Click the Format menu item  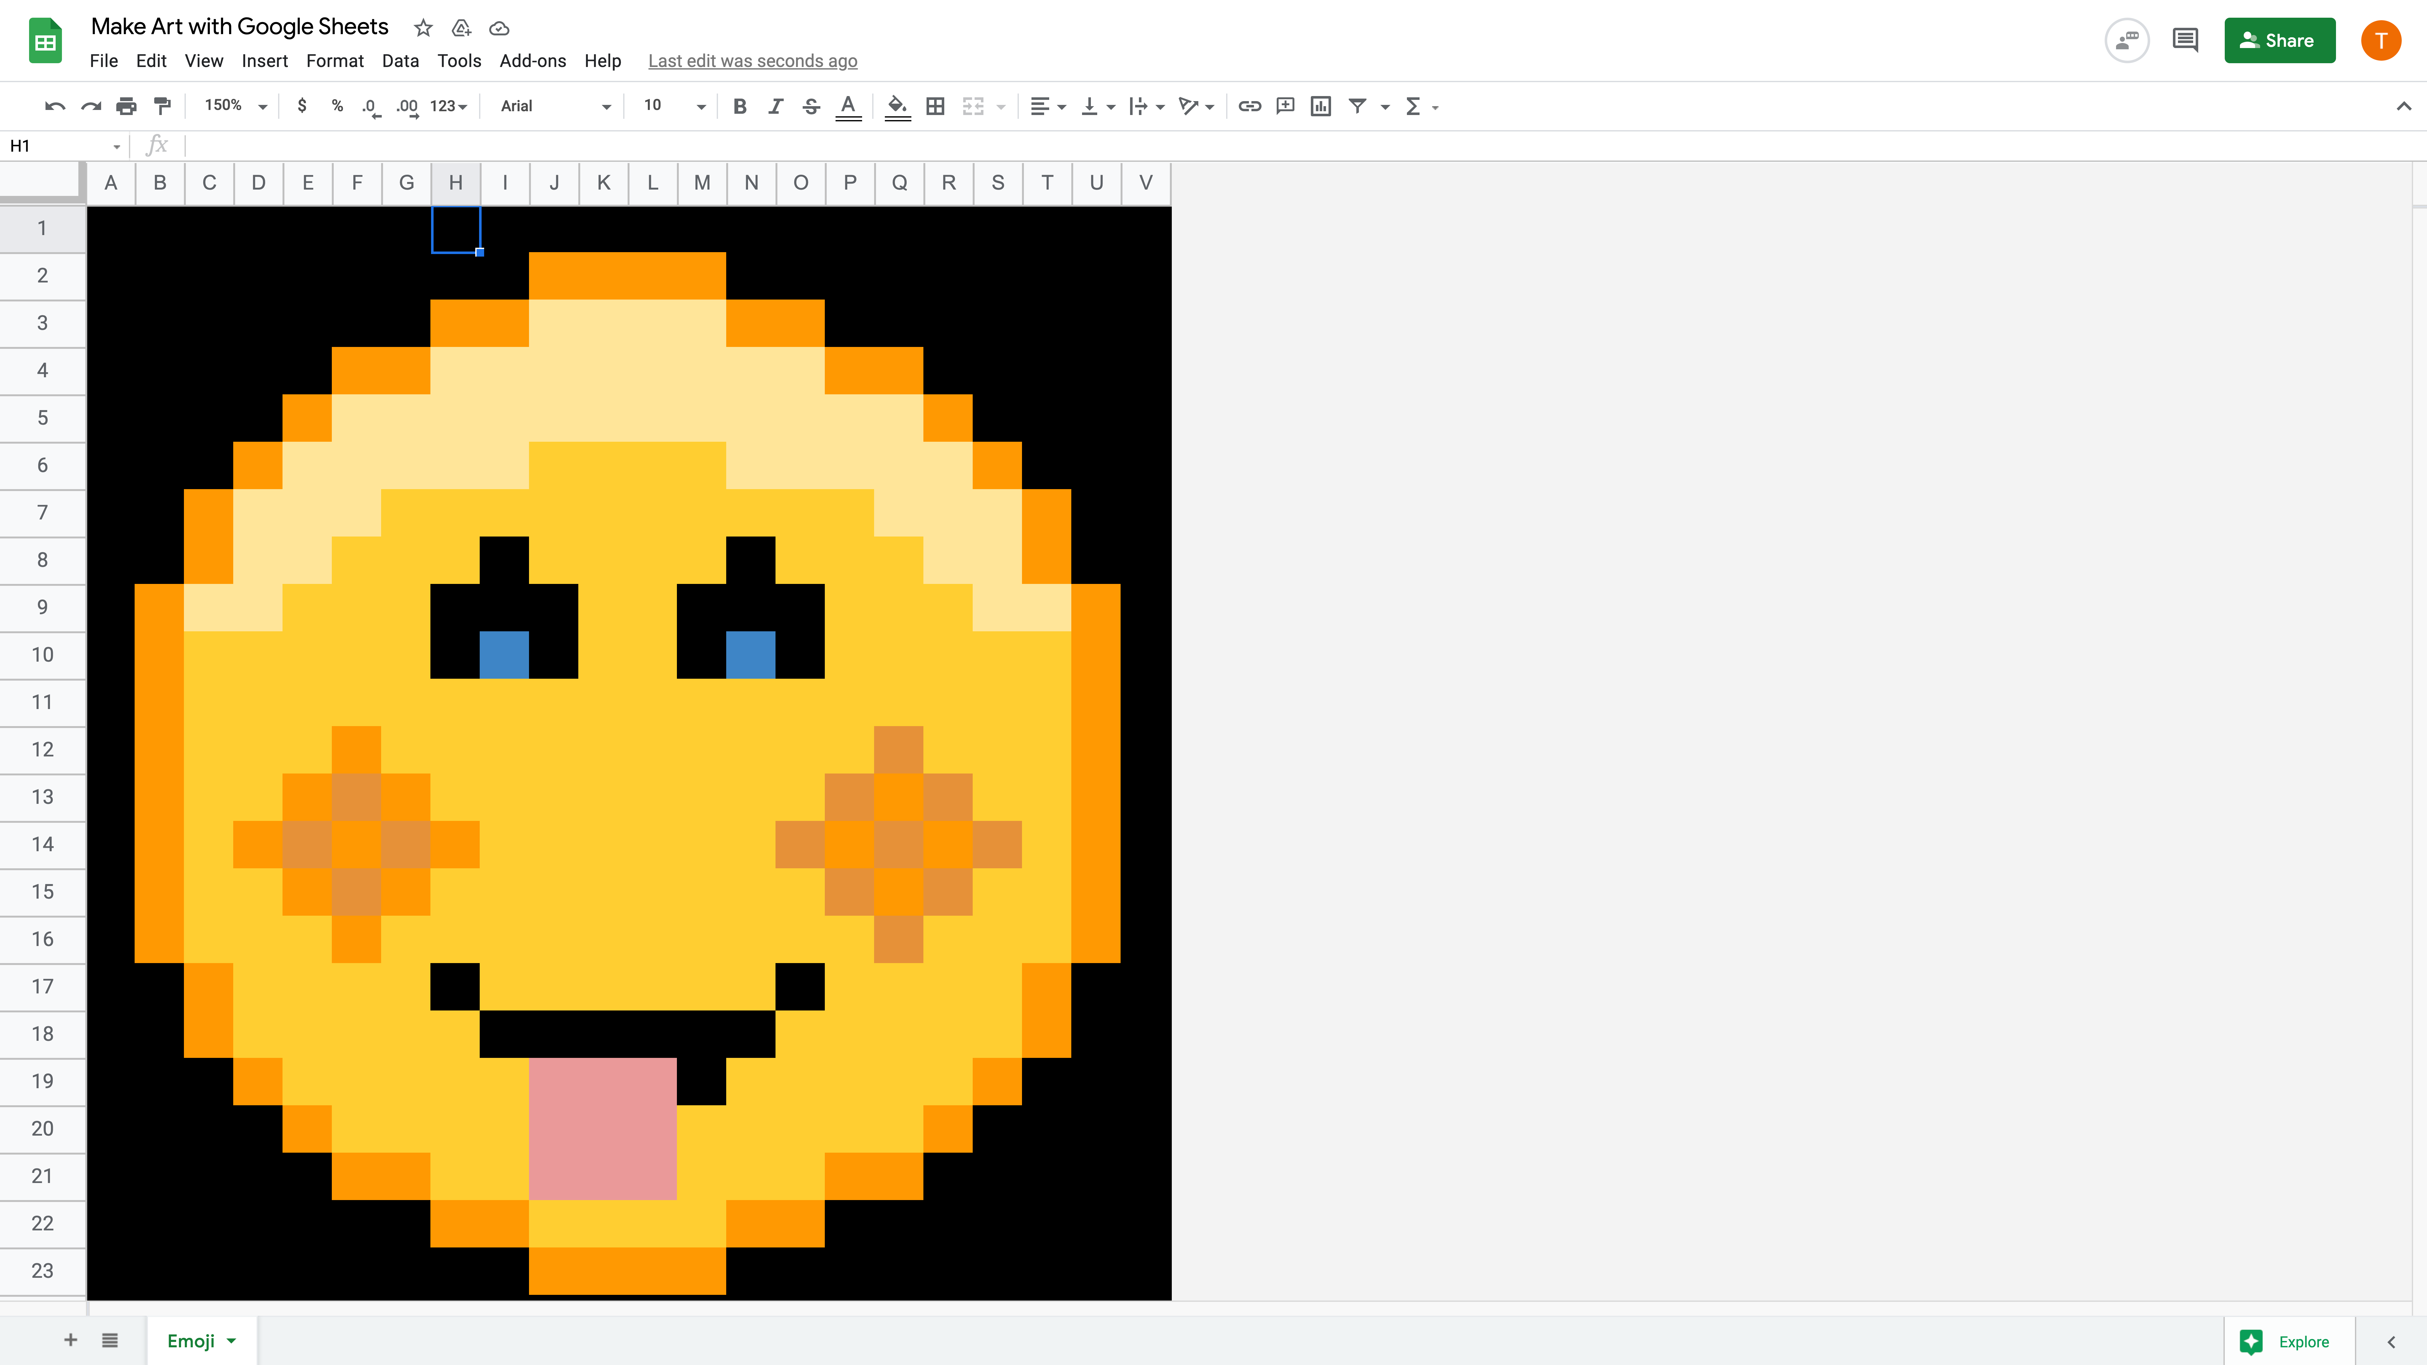333,60
